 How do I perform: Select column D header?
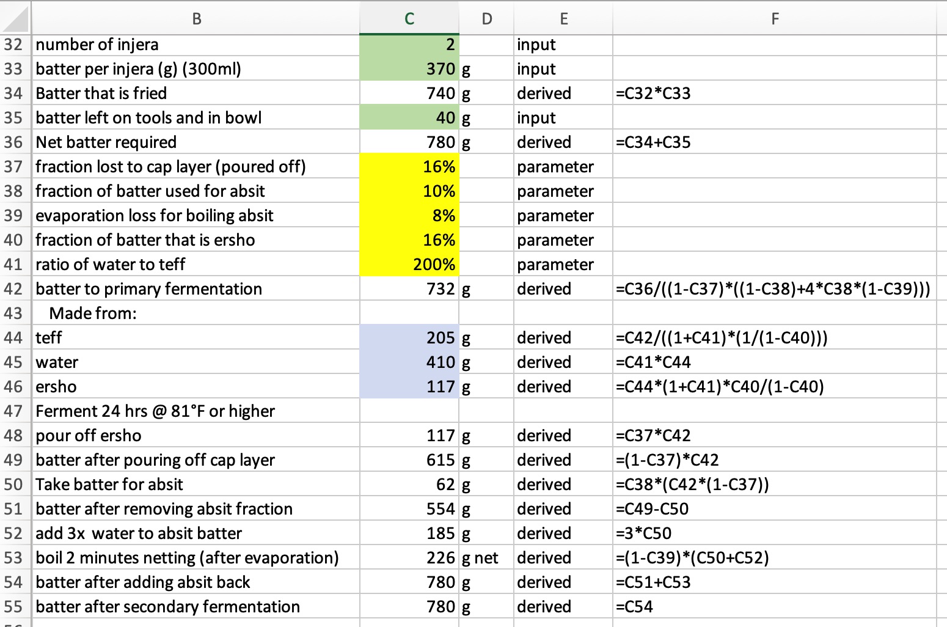click(486, 19)
